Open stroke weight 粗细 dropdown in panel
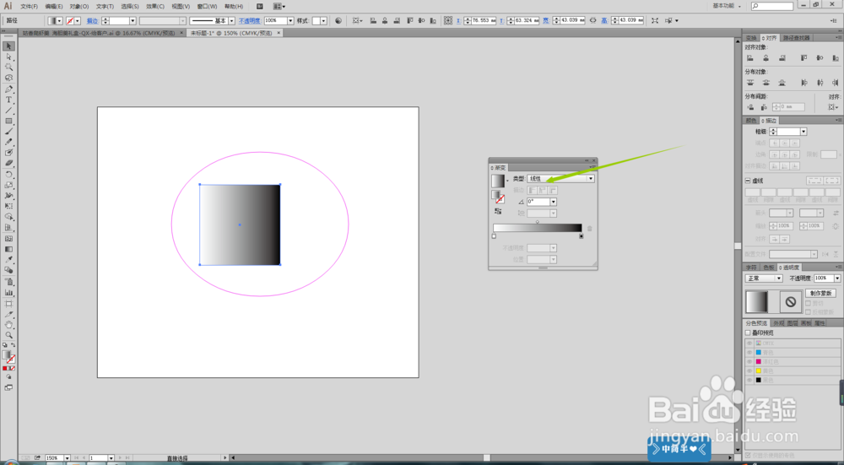 803,132
